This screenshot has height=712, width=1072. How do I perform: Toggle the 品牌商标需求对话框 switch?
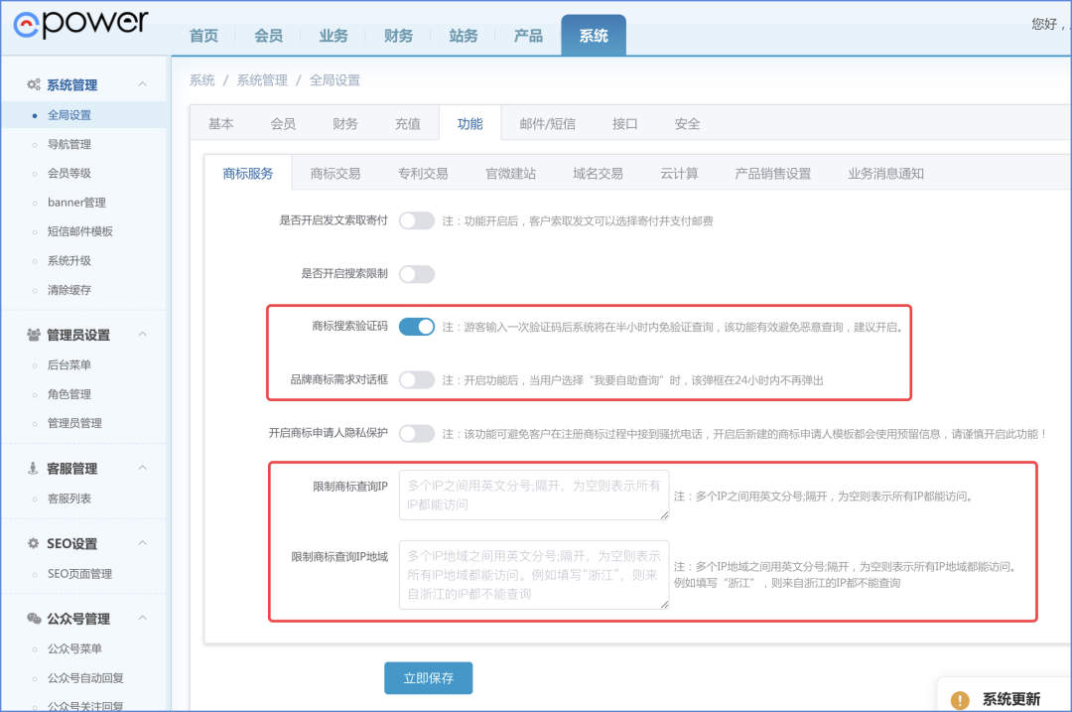(x=417, y=379)
